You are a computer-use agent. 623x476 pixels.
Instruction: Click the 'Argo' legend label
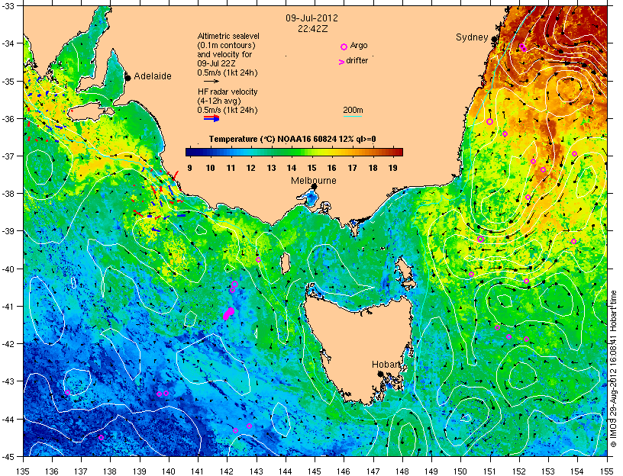[359, 46]
